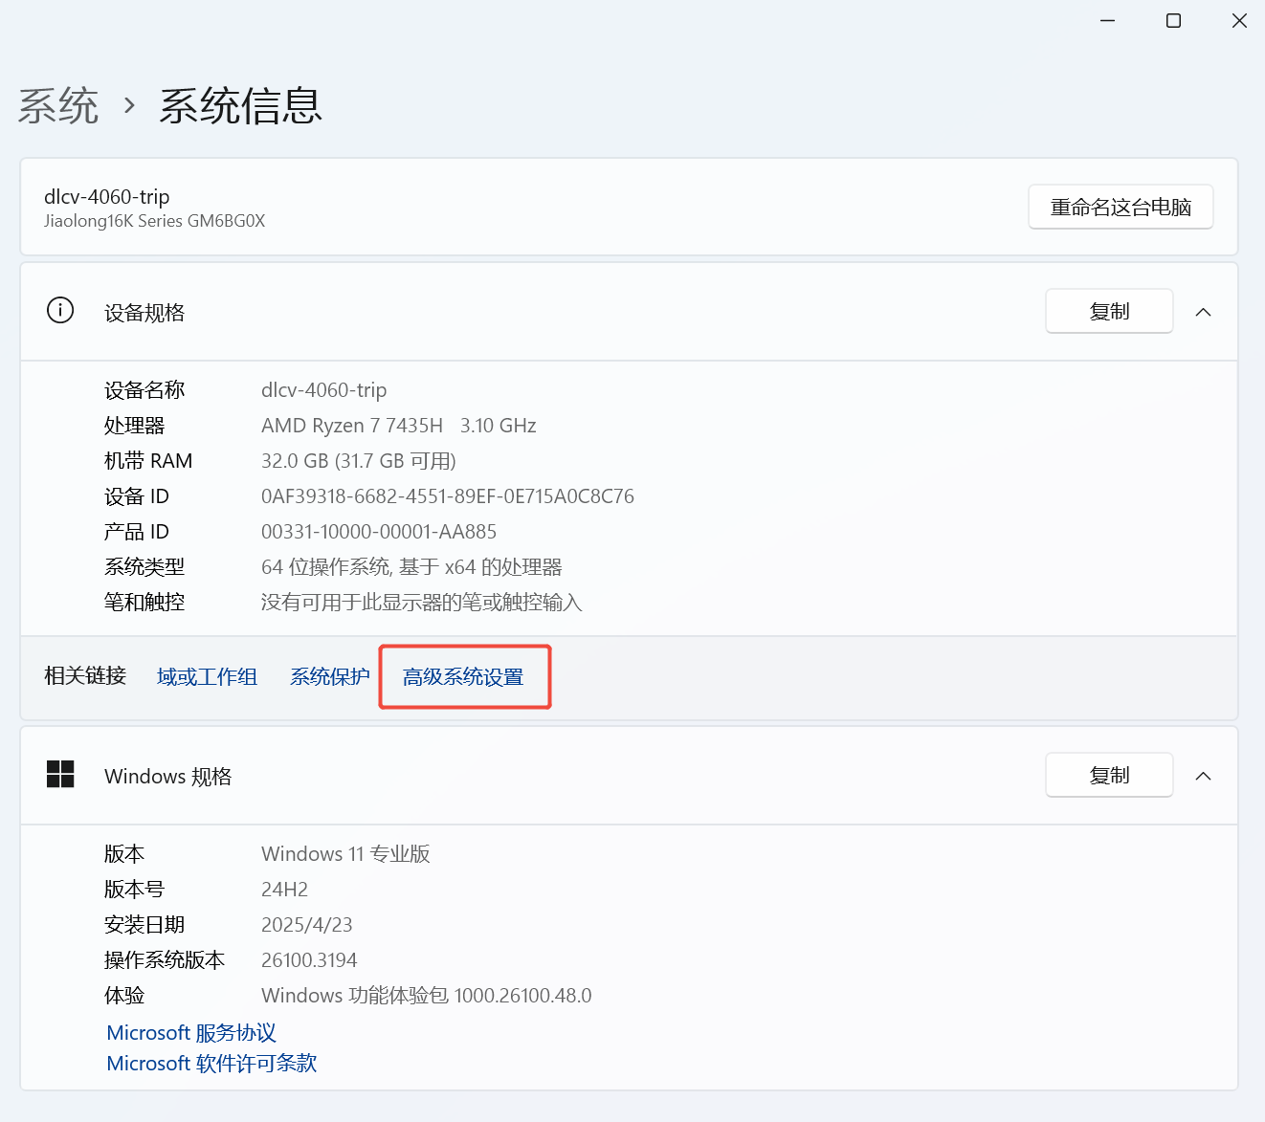Click the 设备名称 label
The image size is (1265, 1122).
[144, 390]
